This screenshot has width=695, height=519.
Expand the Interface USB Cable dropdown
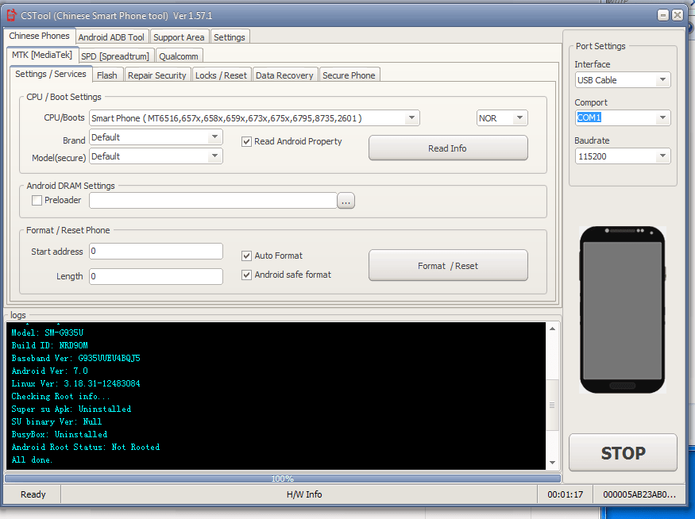pyautogui.click(x=662, y=80)
